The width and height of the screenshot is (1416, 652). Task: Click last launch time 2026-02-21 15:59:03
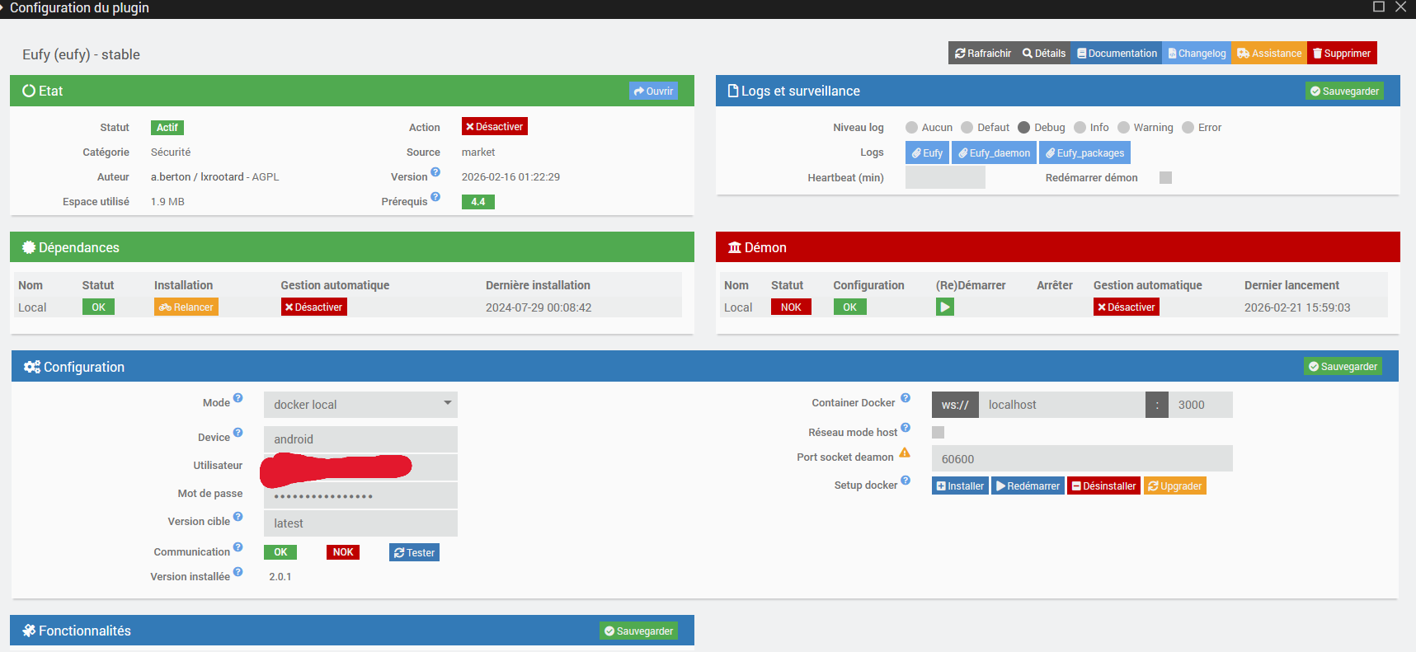[x=1297, y=307]
